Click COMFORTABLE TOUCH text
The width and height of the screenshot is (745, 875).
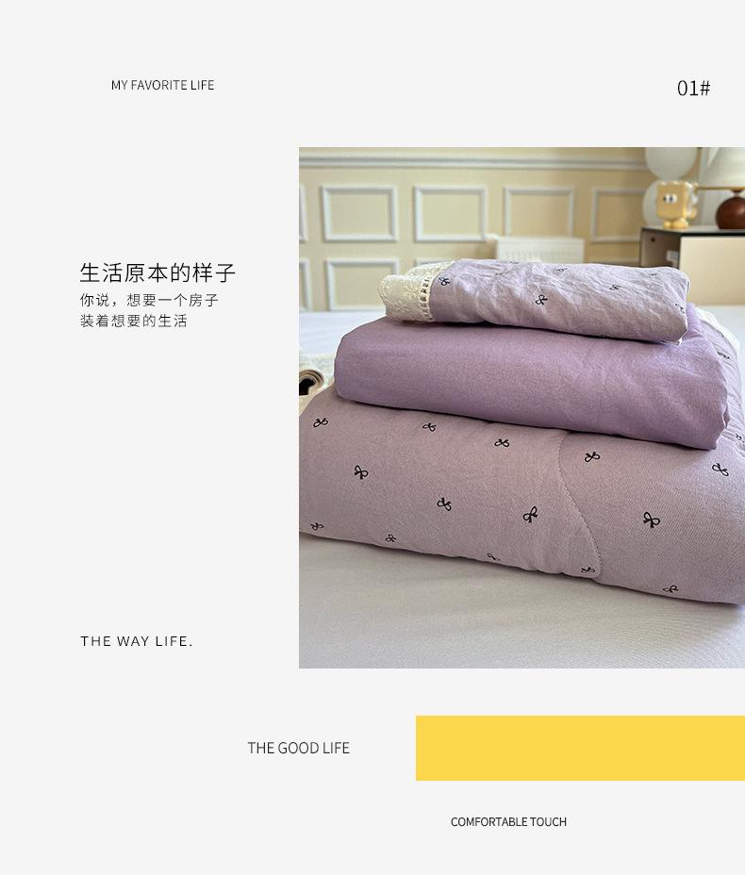508,822
